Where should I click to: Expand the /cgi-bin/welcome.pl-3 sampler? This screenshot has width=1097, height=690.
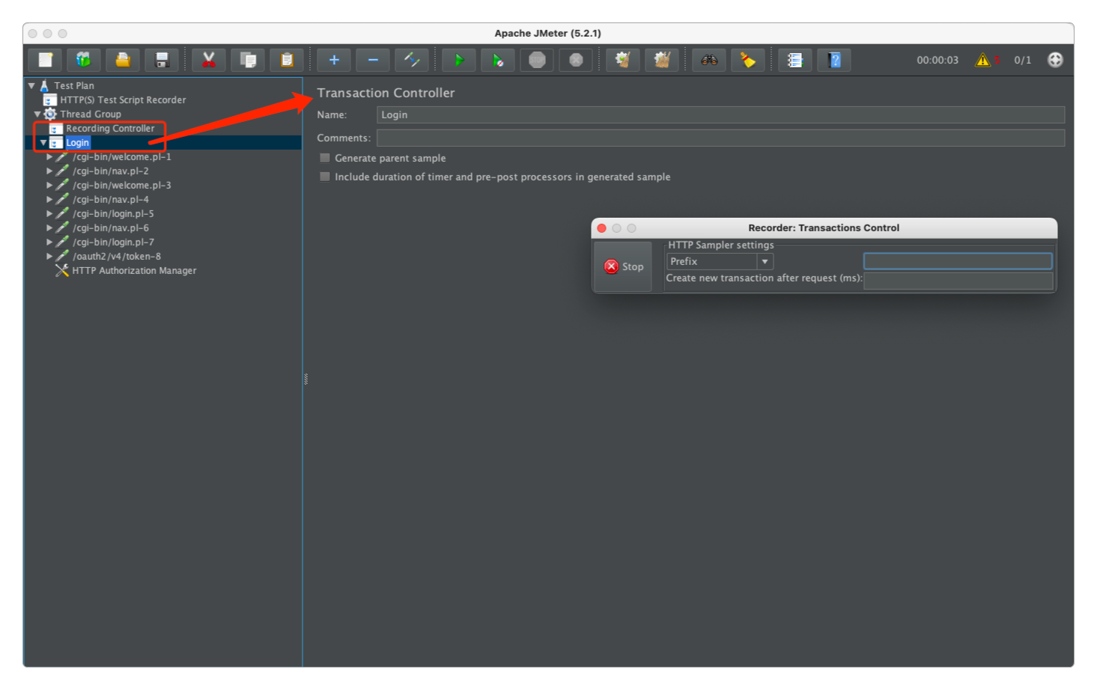tap(49, 186)
